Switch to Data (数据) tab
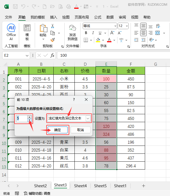 pyautogui.click(x=110, y=17)
